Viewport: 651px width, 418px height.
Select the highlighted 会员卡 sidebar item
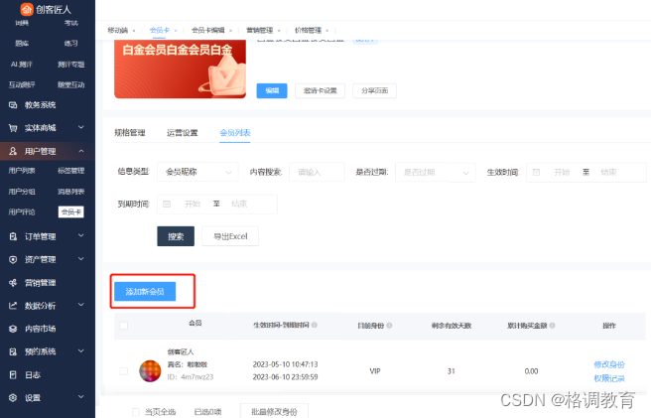71,211
